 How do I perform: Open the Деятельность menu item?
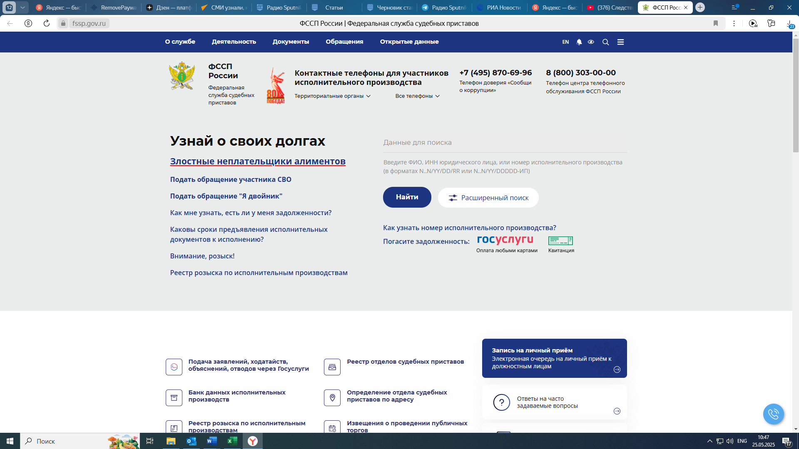coord(234,42)
